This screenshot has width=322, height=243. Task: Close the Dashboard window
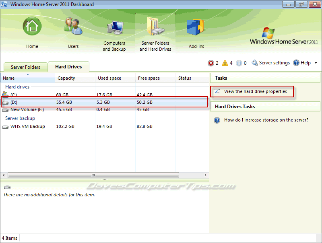tap(315, 4)
